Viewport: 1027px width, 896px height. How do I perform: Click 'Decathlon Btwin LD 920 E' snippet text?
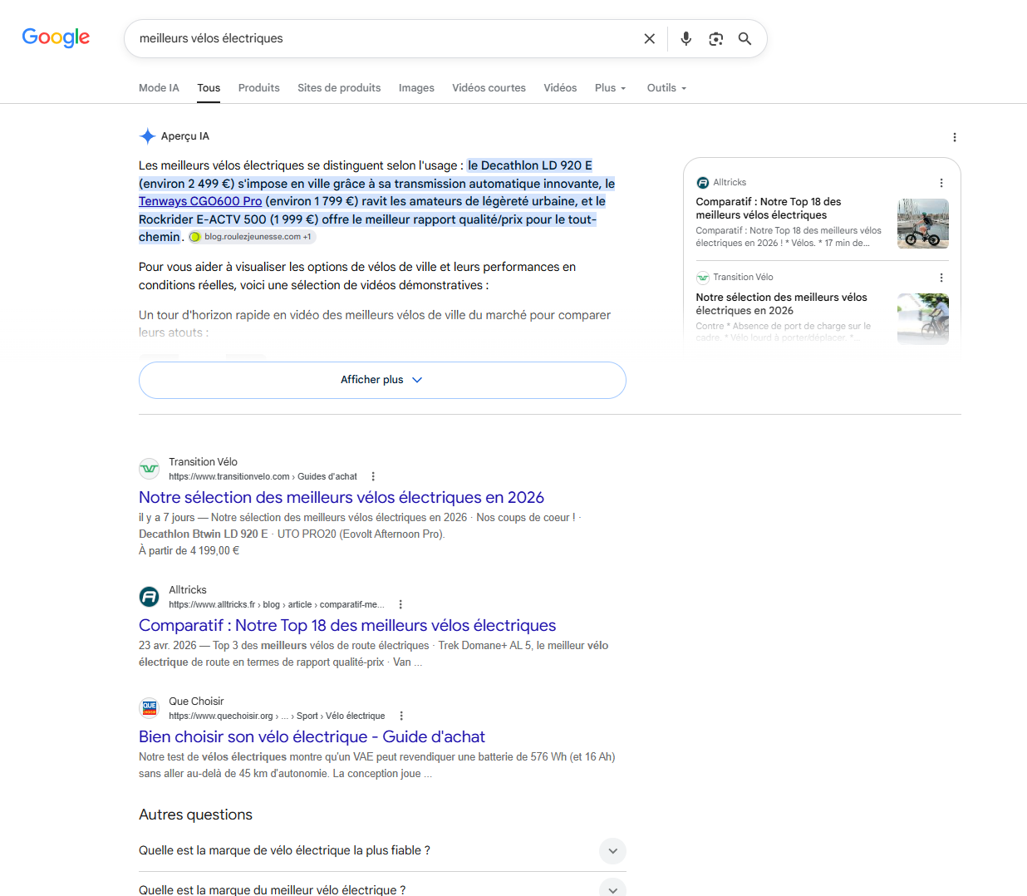click(204, 534)
